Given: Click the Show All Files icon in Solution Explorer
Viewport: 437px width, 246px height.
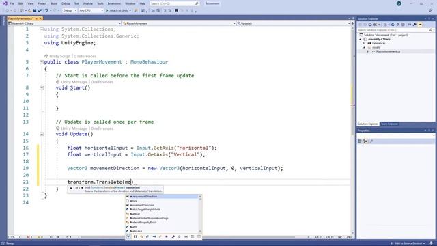Looking at the screenshot, I should click(403, 25).
